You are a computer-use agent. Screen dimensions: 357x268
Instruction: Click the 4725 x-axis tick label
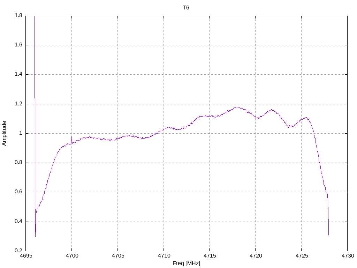pos(302,256)
